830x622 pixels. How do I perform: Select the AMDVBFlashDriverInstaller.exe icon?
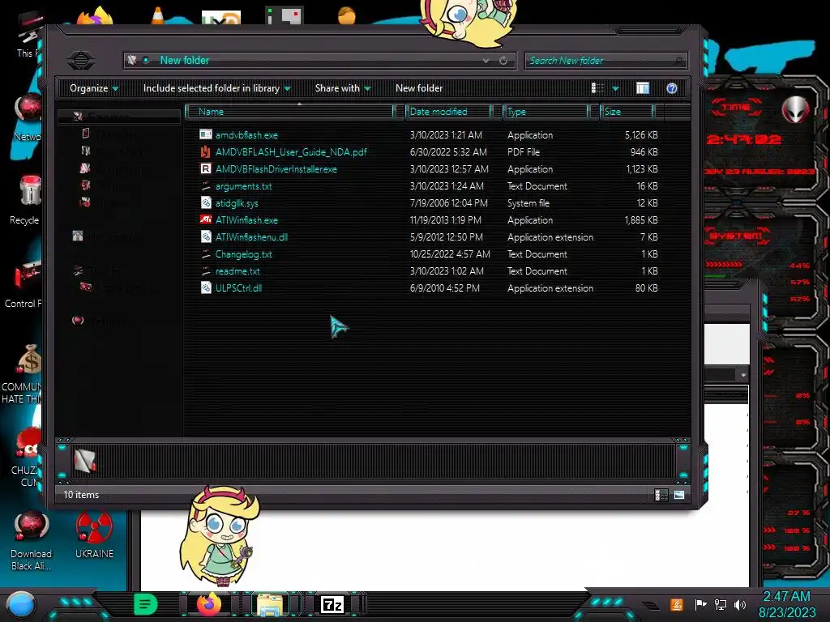(x=205, y=168)
